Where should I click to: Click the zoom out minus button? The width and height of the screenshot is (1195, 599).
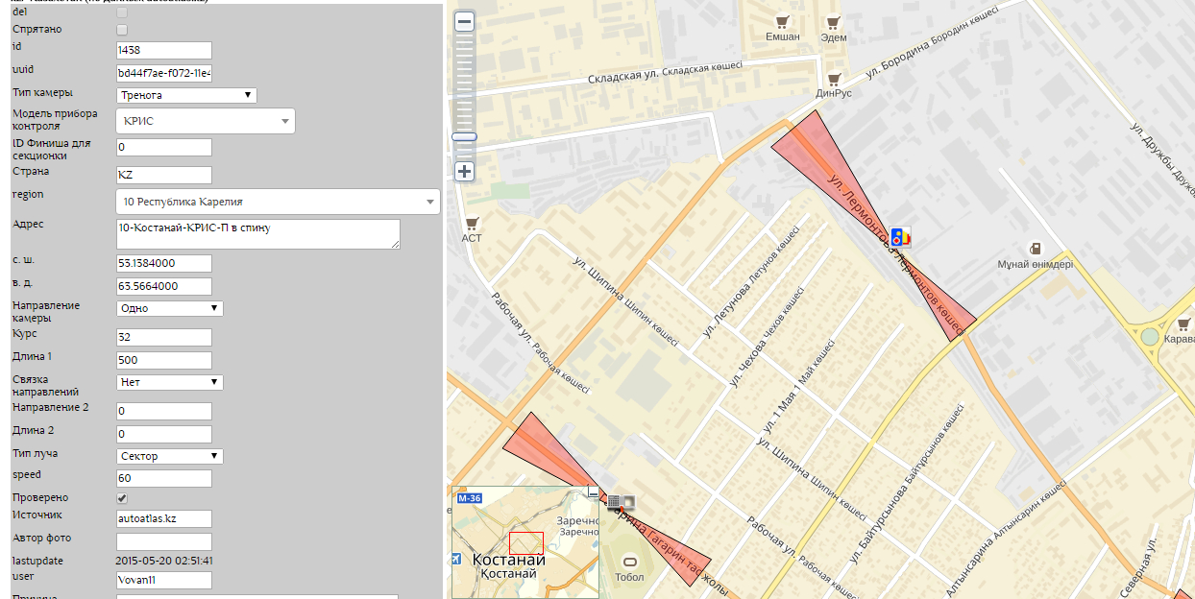464,21
